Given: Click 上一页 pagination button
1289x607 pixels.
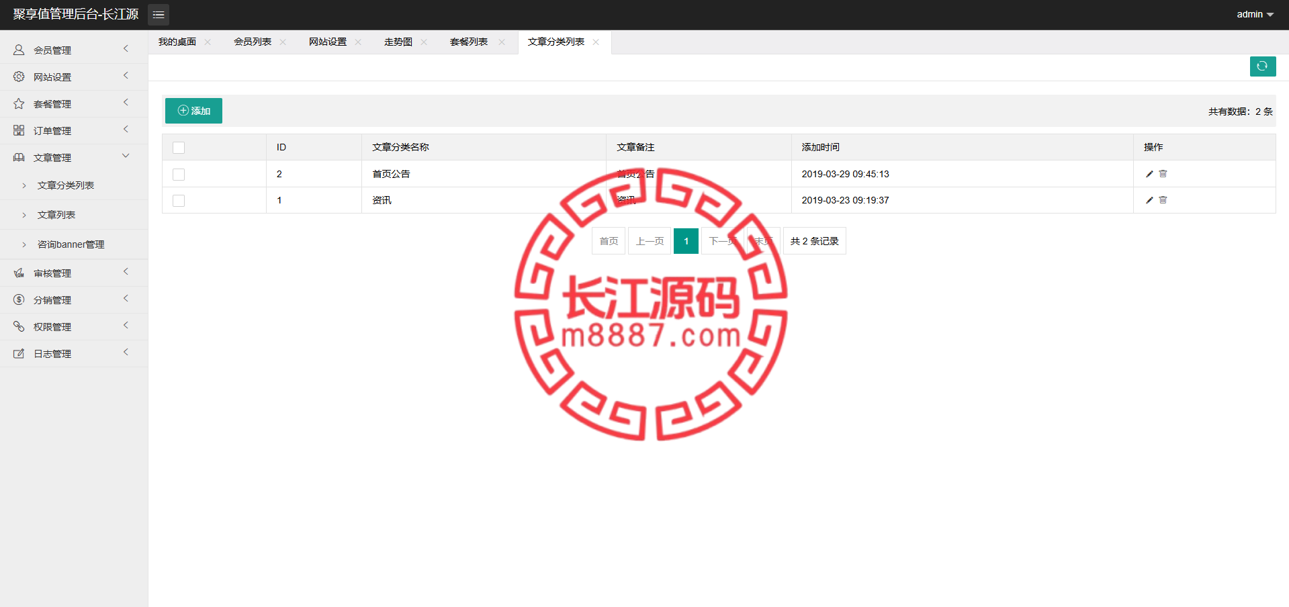Looking at the screenshot, I should click(x=650, y=241).
